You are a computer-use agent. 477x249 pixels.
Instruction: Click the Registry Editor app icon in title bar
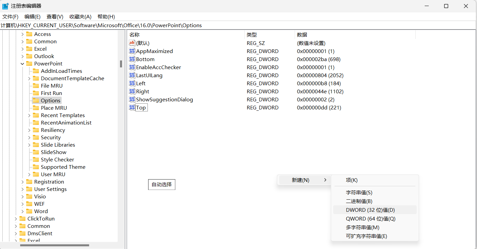click(5, 6)
